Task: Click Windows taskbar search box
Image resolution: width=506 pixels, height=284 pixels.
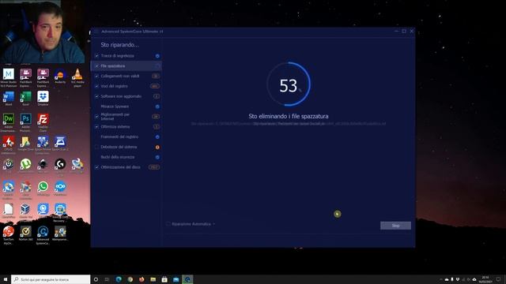Action: point(51,279)
